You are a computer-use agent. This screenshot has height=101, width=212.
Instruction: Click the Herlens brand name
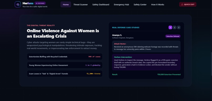28,3
